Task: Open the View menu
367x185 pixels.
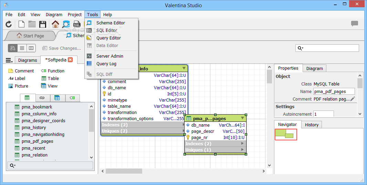Action: click(x=35, y=14)
